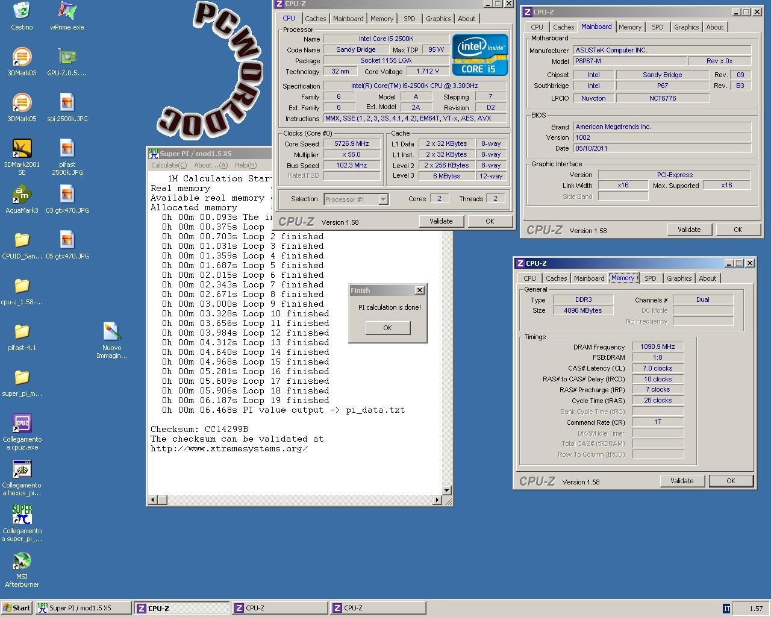The image size is (771, 617).
Task: Open the GPU-Z.0.5 desktop icon
Action: click(x=67, y=62)
